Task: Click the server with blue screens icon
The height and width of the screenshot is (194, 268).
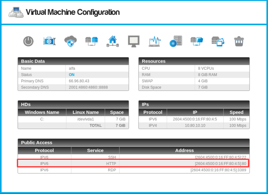Action: [x=197, y=41]
